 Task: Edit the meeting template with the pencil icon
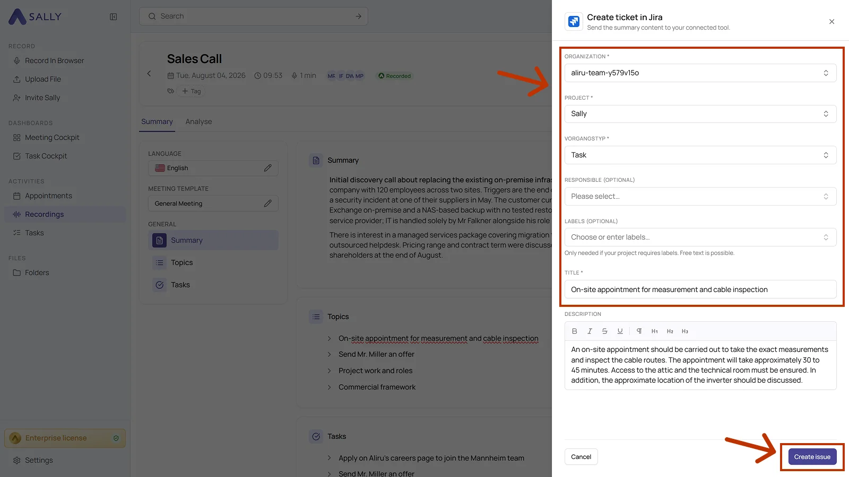click(268, 204)
